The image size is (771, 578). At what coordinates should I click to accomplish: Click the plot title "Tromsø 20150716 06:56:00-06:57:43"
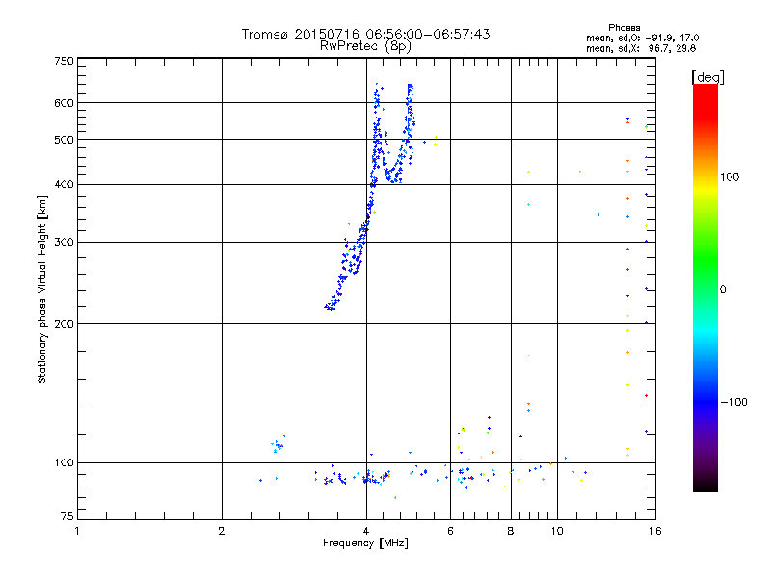[365, 34]
